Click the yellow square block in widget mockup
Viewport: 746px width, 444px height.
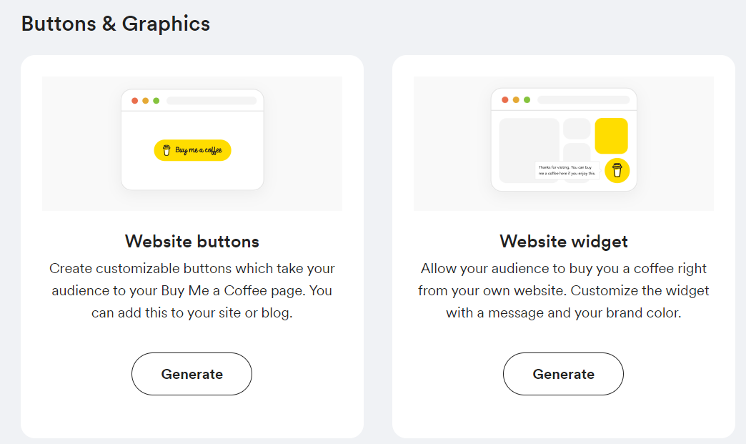[612, 136]
